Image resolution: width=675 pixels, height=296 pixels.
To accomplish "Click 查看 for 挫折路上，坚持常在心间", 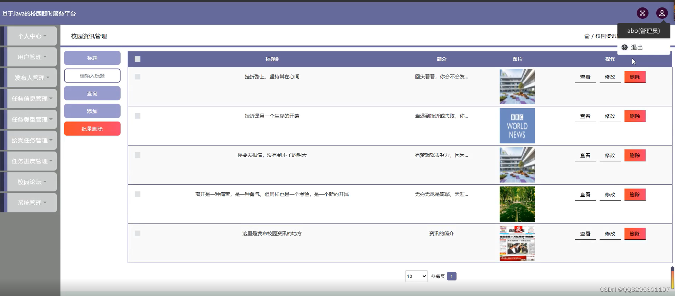I will pyautogui.click(x=585, y=77).
